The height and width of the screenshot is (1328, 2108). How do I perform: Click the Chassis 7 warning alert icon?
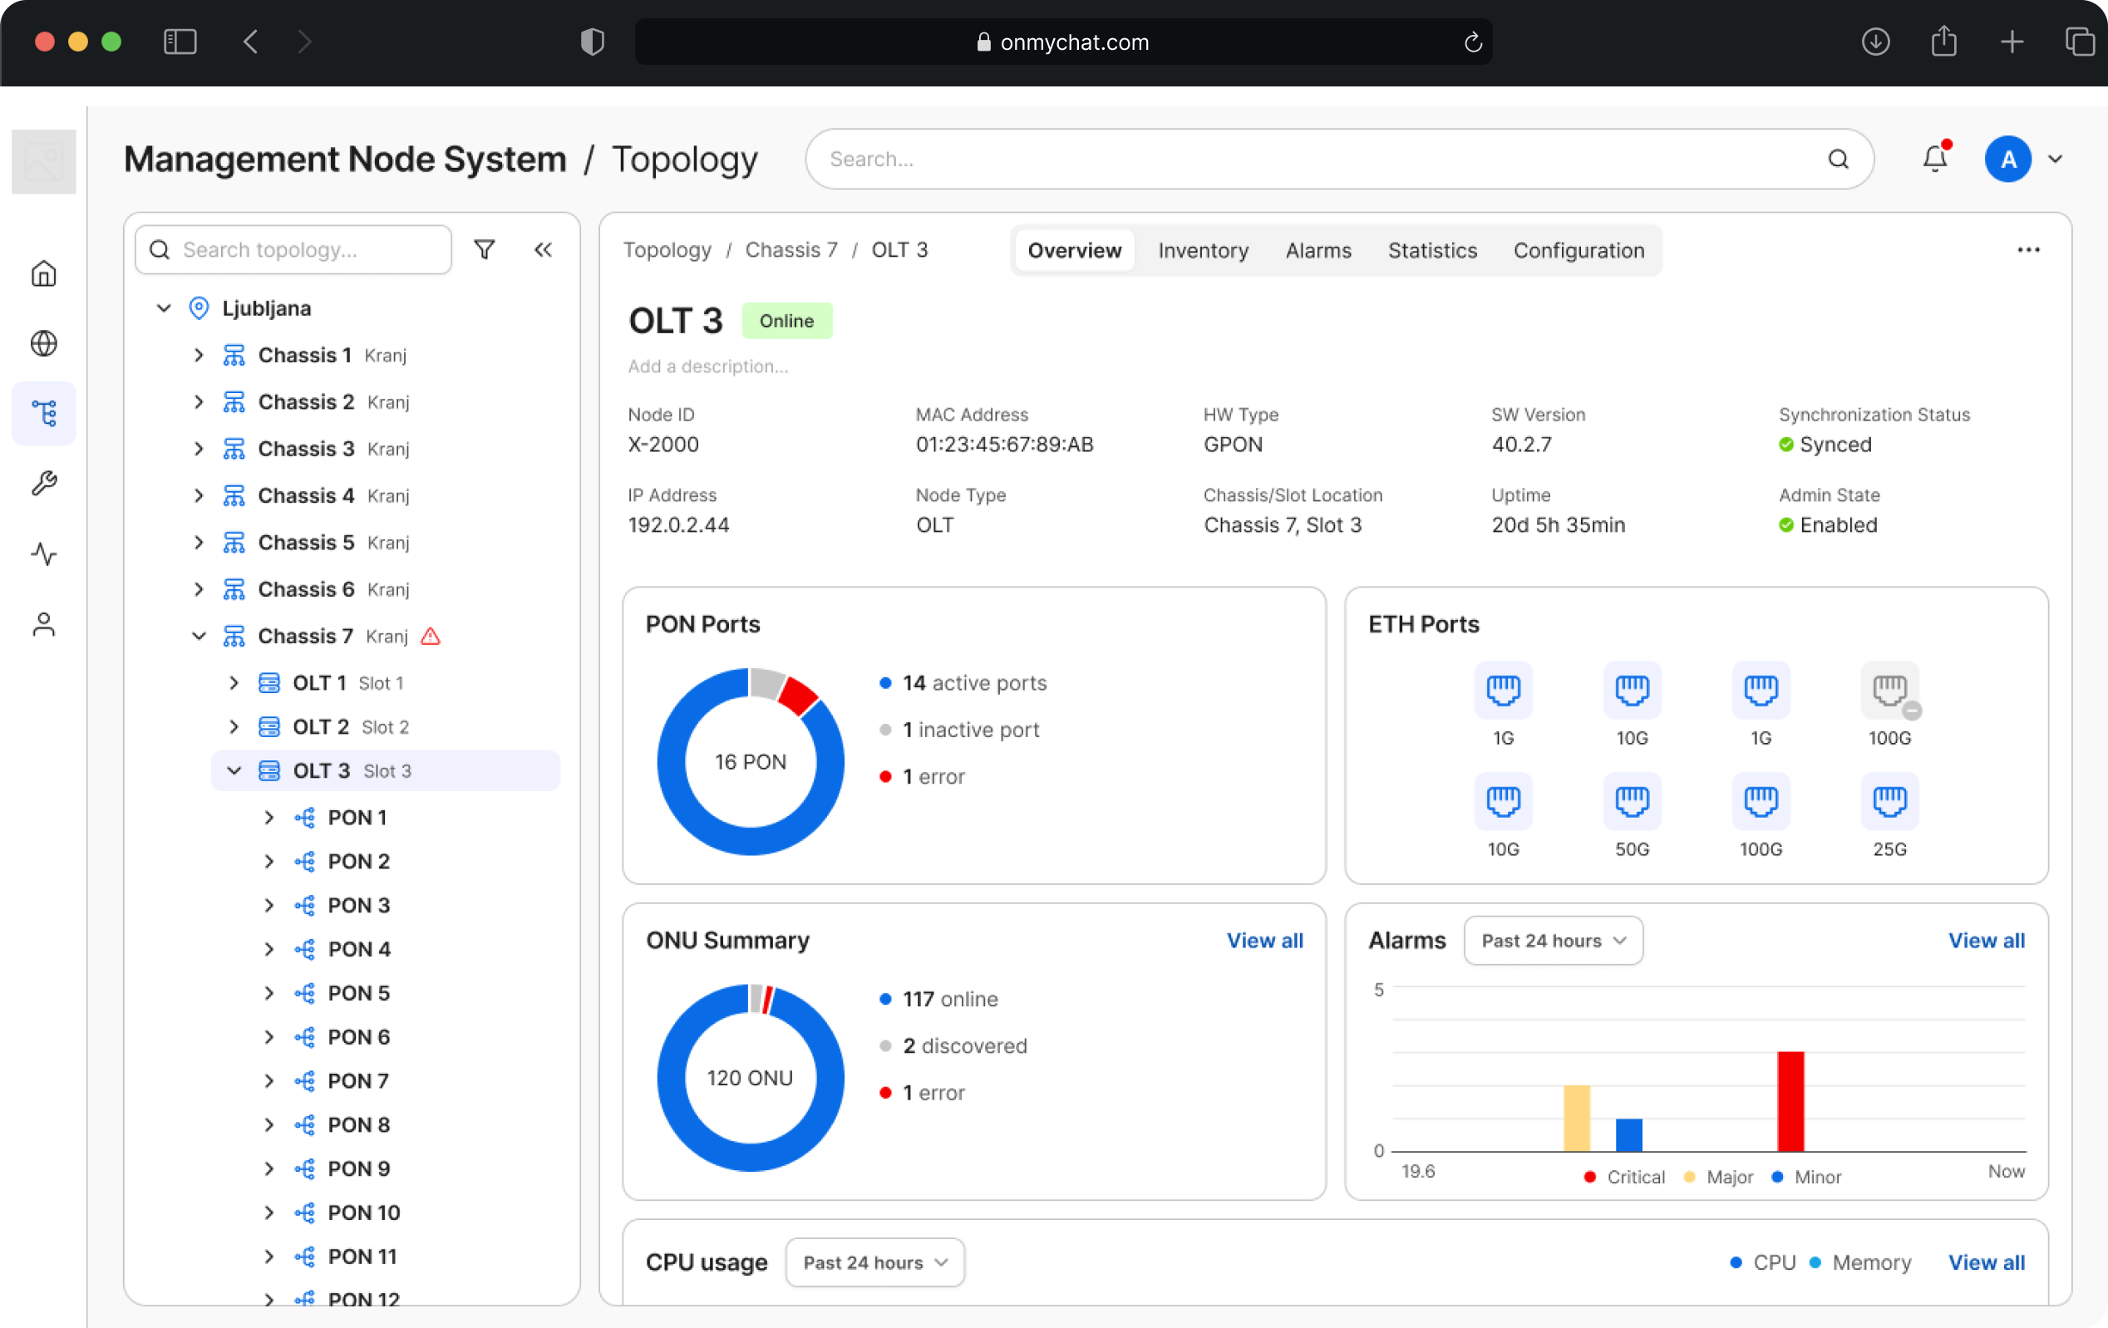431,637
